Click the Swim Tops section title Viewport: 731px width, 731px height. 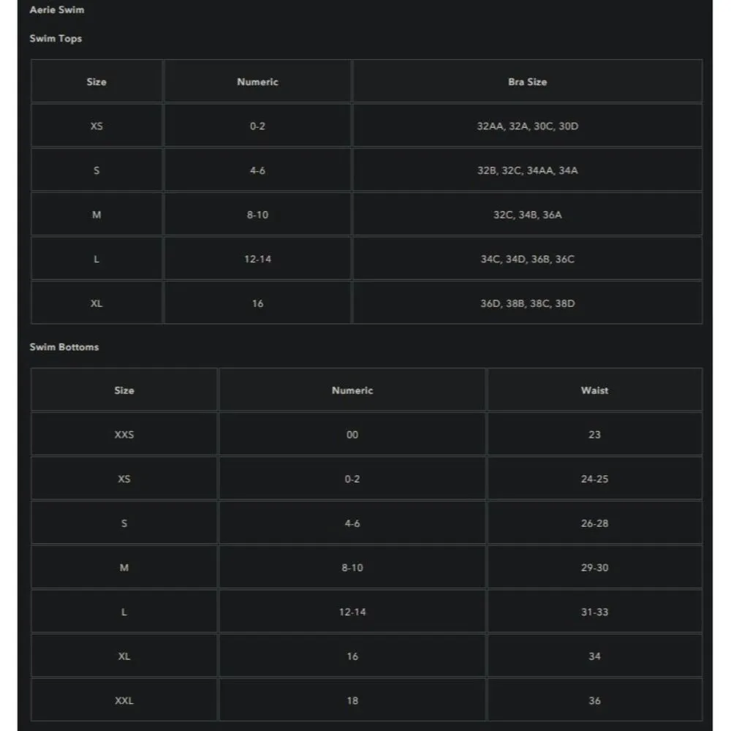tap(56, 39)
